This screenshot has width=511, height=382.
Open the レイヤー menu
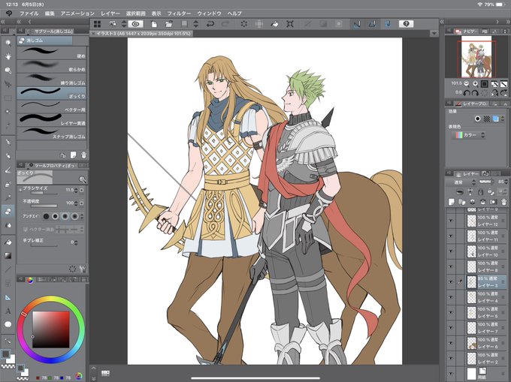pos(110,14)
